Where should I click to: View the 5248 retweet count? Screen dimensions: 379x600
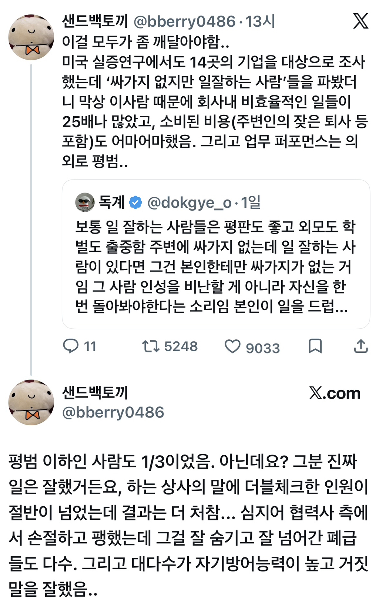tap(181, 346)
